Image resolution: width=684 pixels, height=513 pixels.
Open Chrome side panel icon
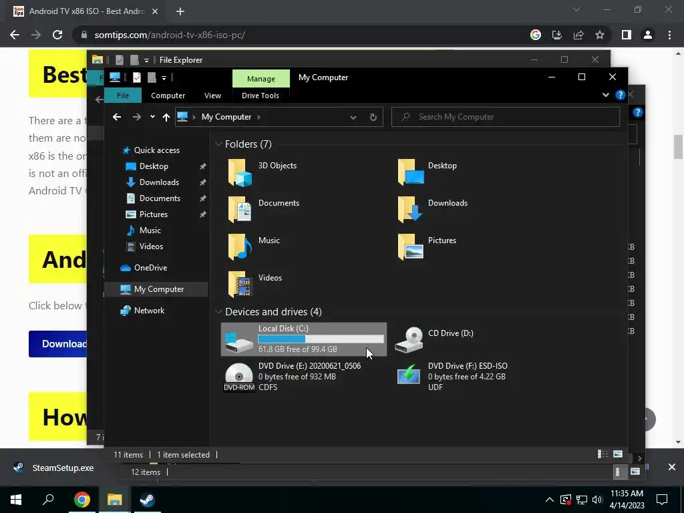coord(627,35)
